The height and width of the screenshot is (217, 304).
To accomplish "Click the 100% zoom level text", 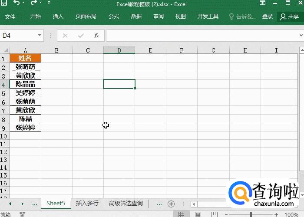I will tap(291, 214).
